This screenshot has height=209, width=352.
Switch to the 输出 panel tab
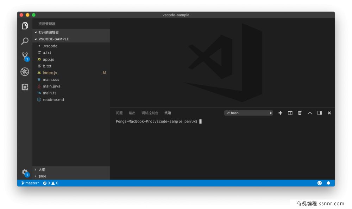coord(132,113)
